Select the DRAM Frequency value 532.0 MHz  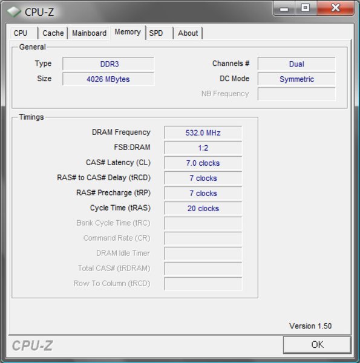203,132
